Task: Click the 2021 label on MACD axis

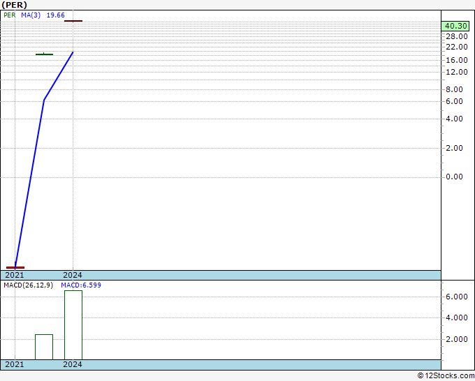Action: 14,364
